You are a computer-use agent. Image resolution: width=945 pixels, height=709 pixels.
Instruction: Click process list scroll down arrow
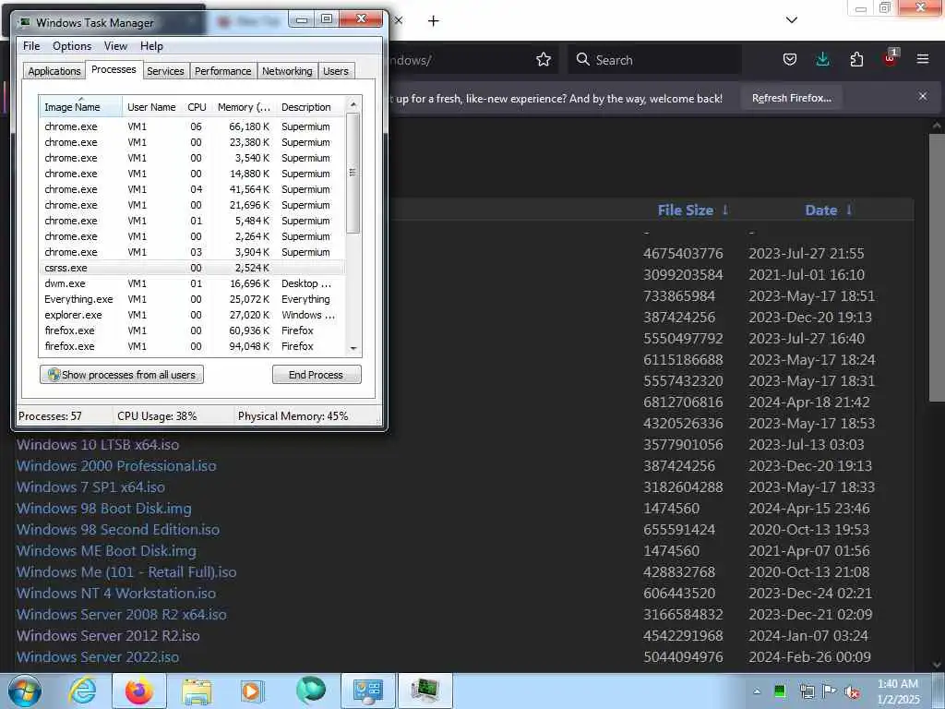tap(353, 348)
